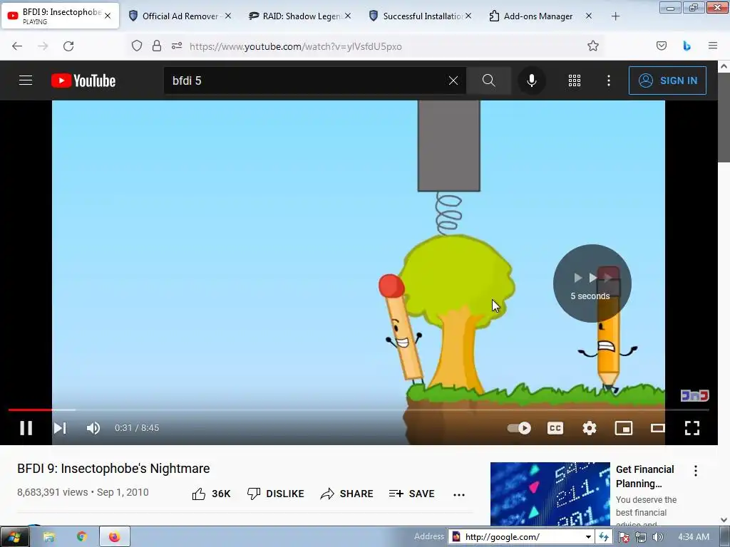The width and height of the screenshot is (730, 547).
Task: Turn on closed captions
Action: [x=555, y=428]
